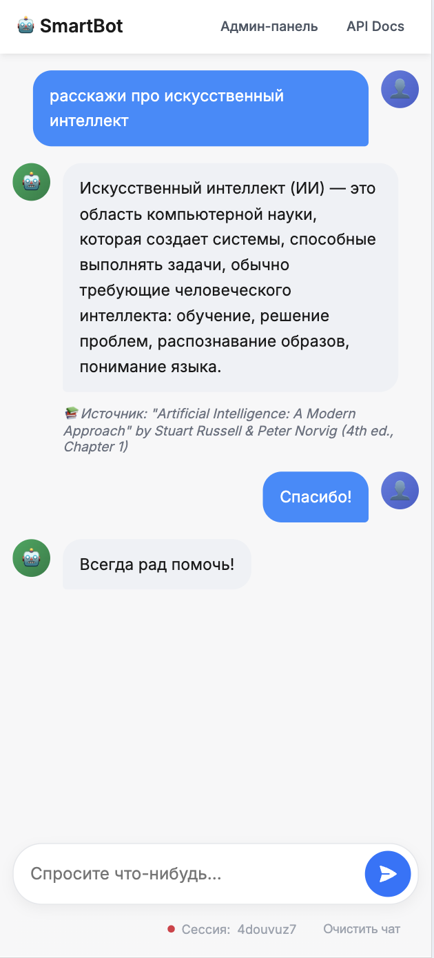Click user avatar next to 'Спасибо!'
This screenshot has width=434, height=958.
400,490
